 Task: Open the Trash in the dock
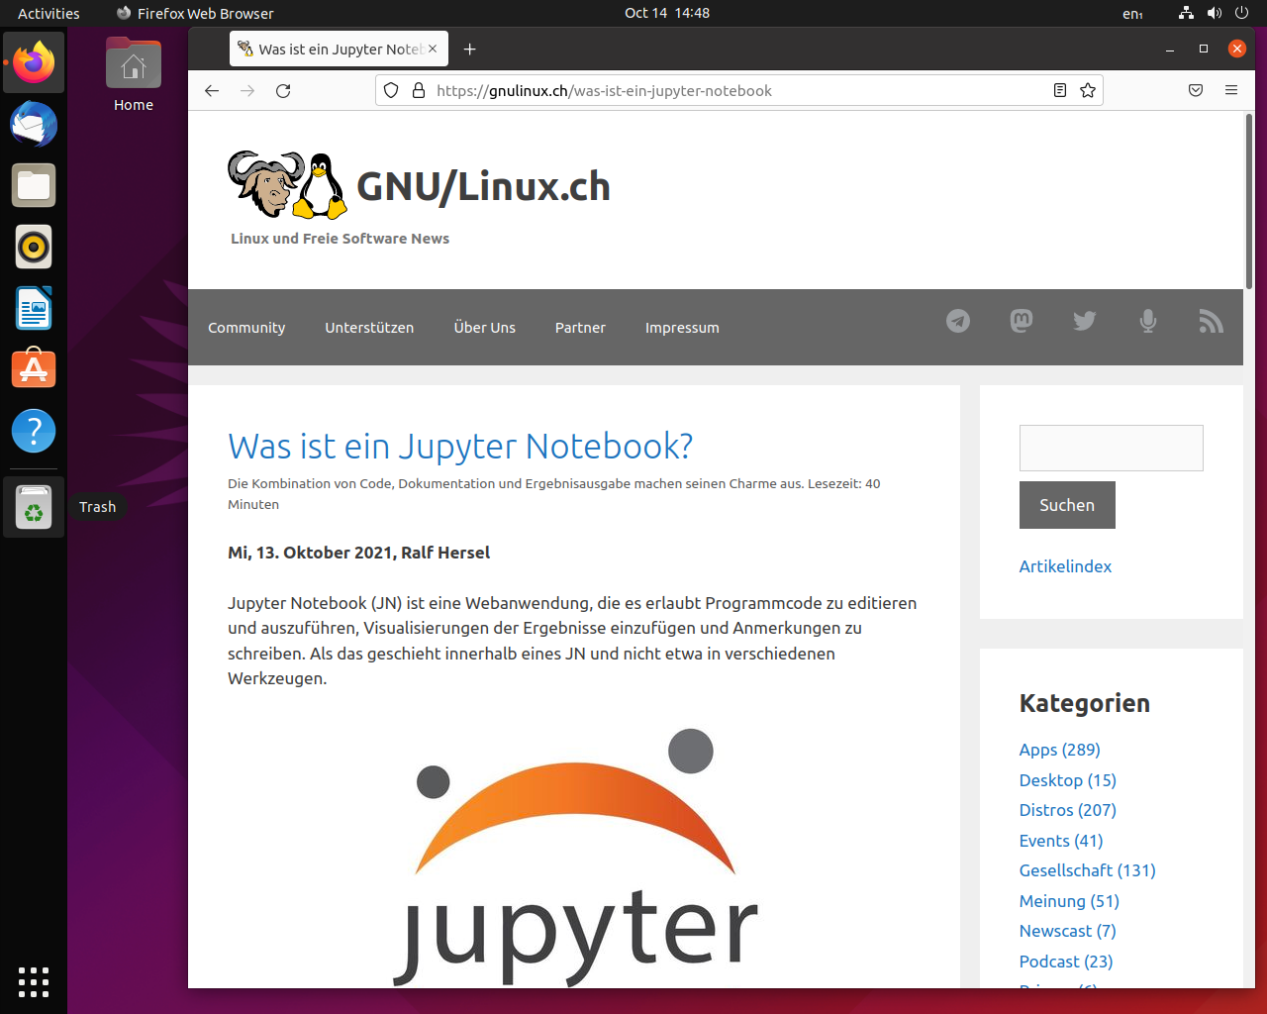click(x=34, y=507)
